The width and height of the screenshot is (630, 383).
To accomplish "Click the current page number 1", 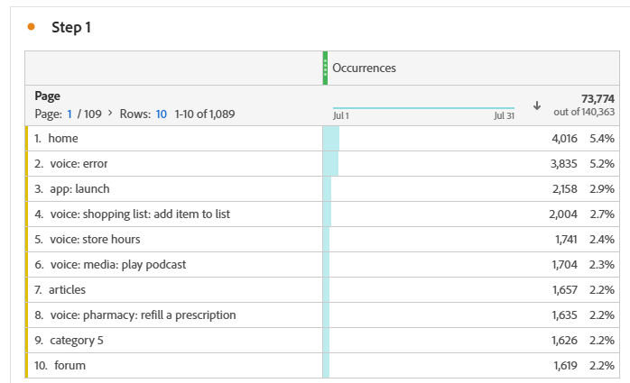I will tap(69, 114).
